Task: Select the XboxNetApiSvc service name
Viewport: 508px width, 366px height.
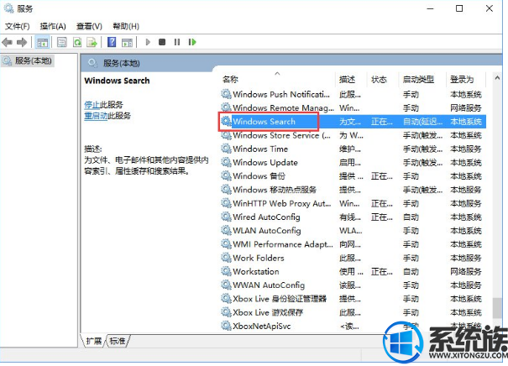Action: (262, 326)
